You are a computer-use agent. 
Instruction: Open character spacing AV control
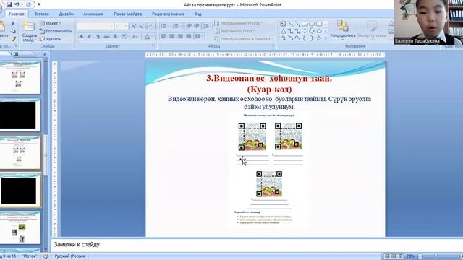124,37
